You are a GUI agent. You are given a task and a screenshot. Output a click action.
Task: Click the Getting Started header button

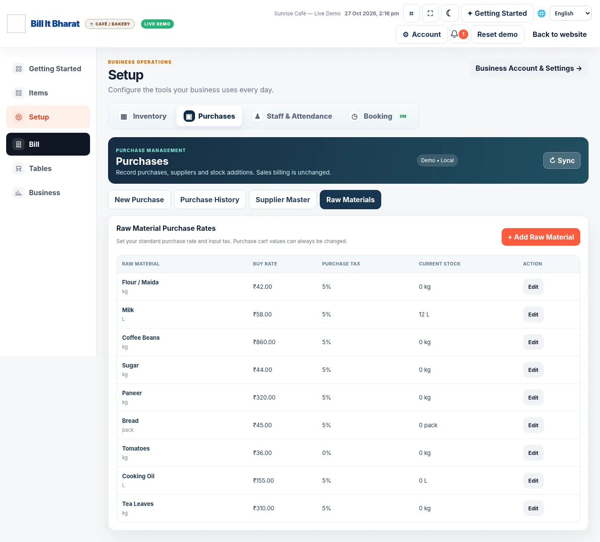497,13
